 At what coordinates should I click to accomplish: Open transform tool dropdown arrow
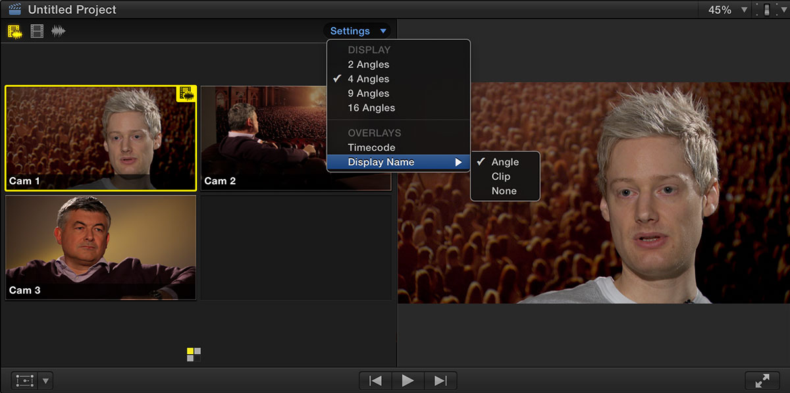click(x=45, y=380)
